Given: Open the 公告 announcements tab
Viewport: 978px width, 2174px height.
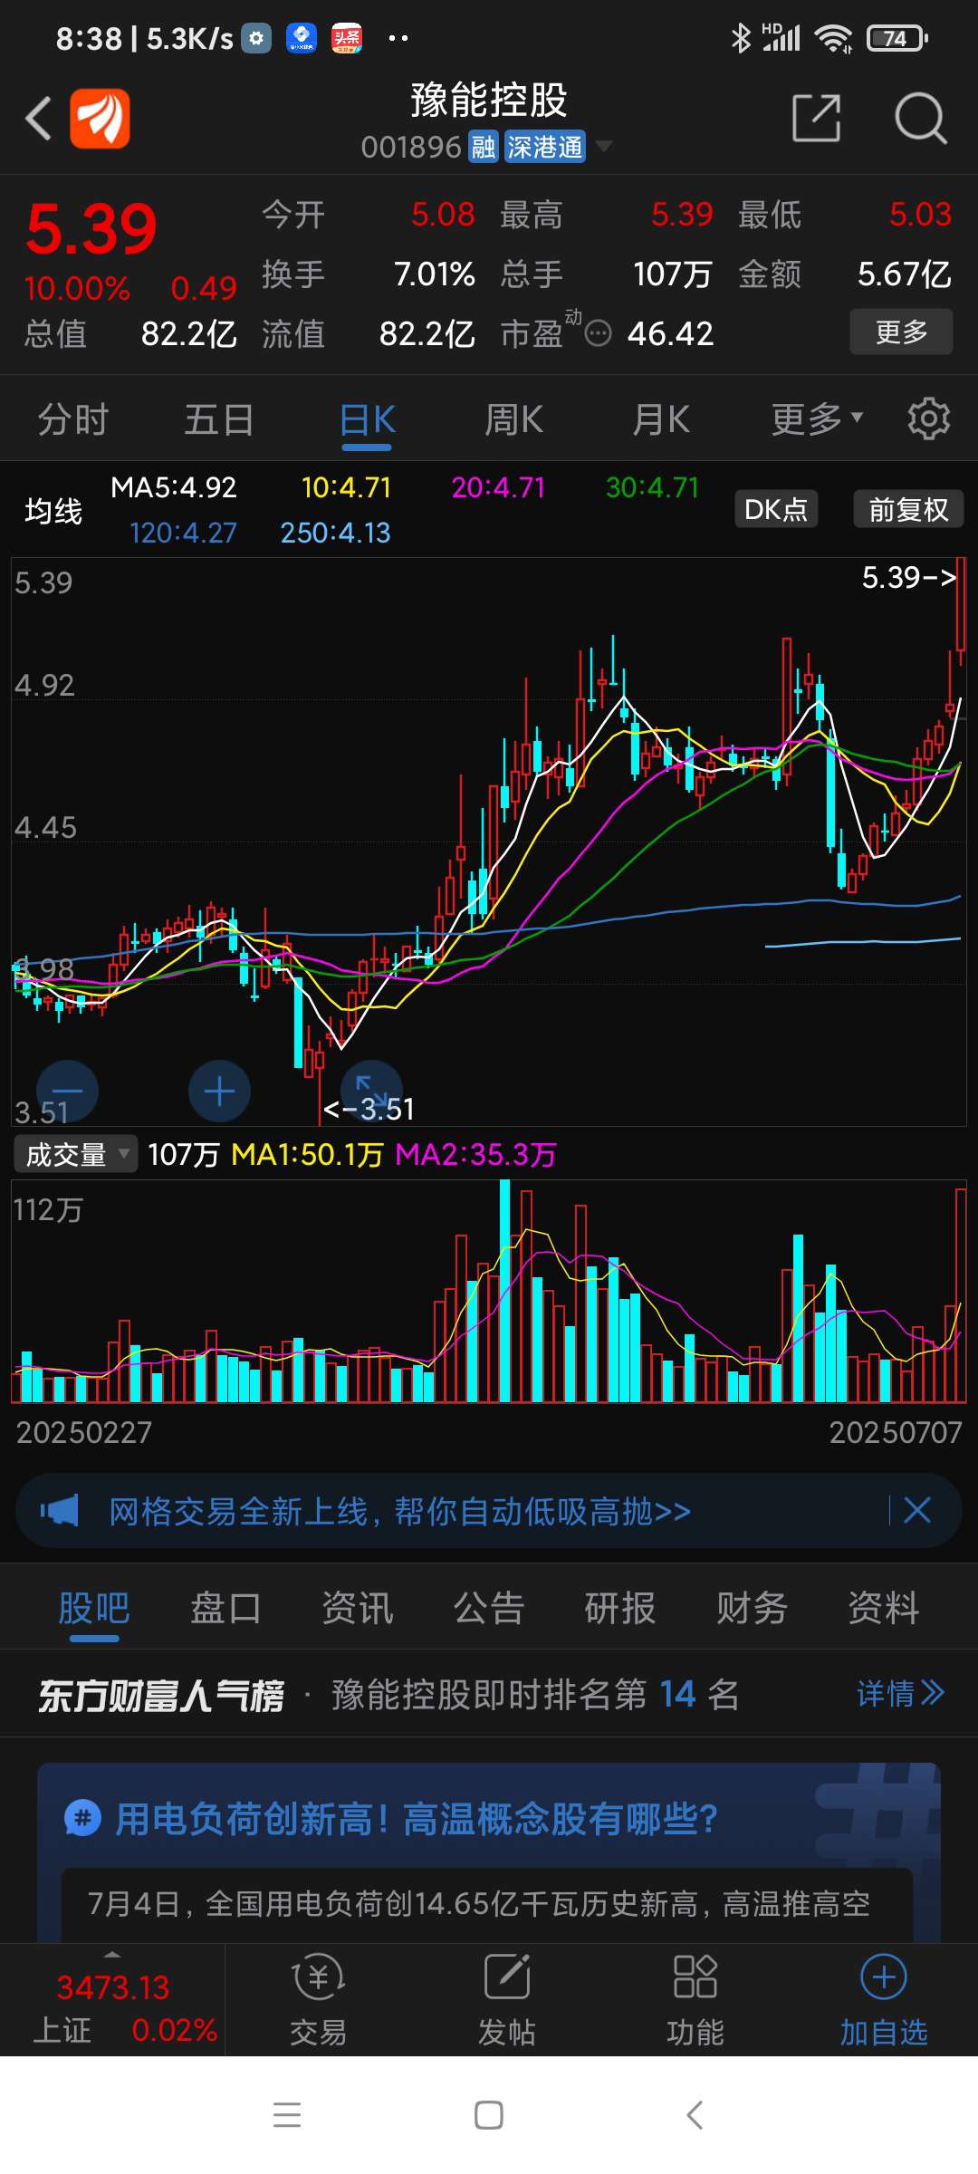Looking at the screenshot, I should pyautogui.click(x=489, y=1608).
